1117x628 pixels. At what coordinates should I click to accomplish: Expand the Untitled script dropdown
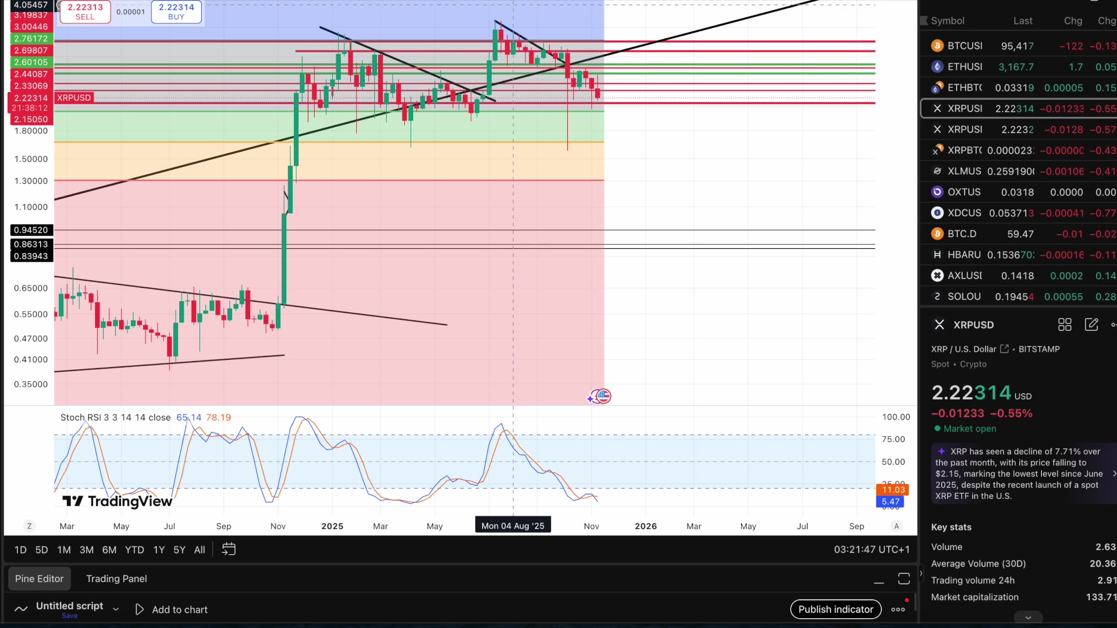(x=116, y=609)
